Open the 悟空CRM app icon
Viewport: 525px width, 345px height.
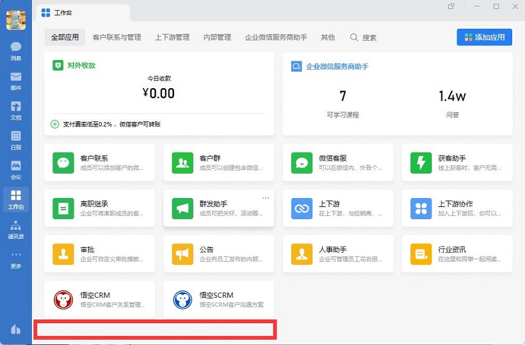pos(63,300)
